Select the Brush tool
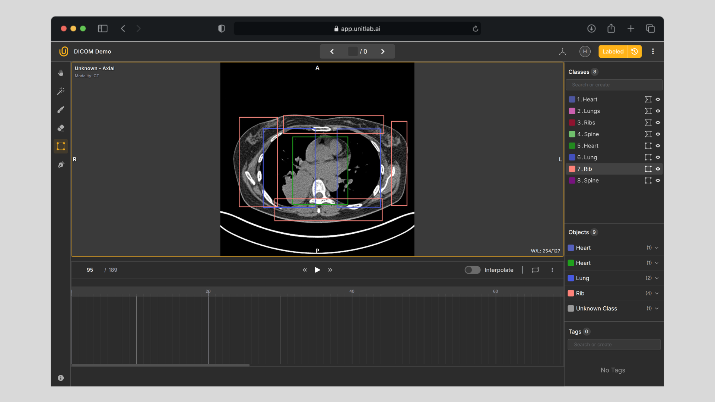 click(61, 110)
